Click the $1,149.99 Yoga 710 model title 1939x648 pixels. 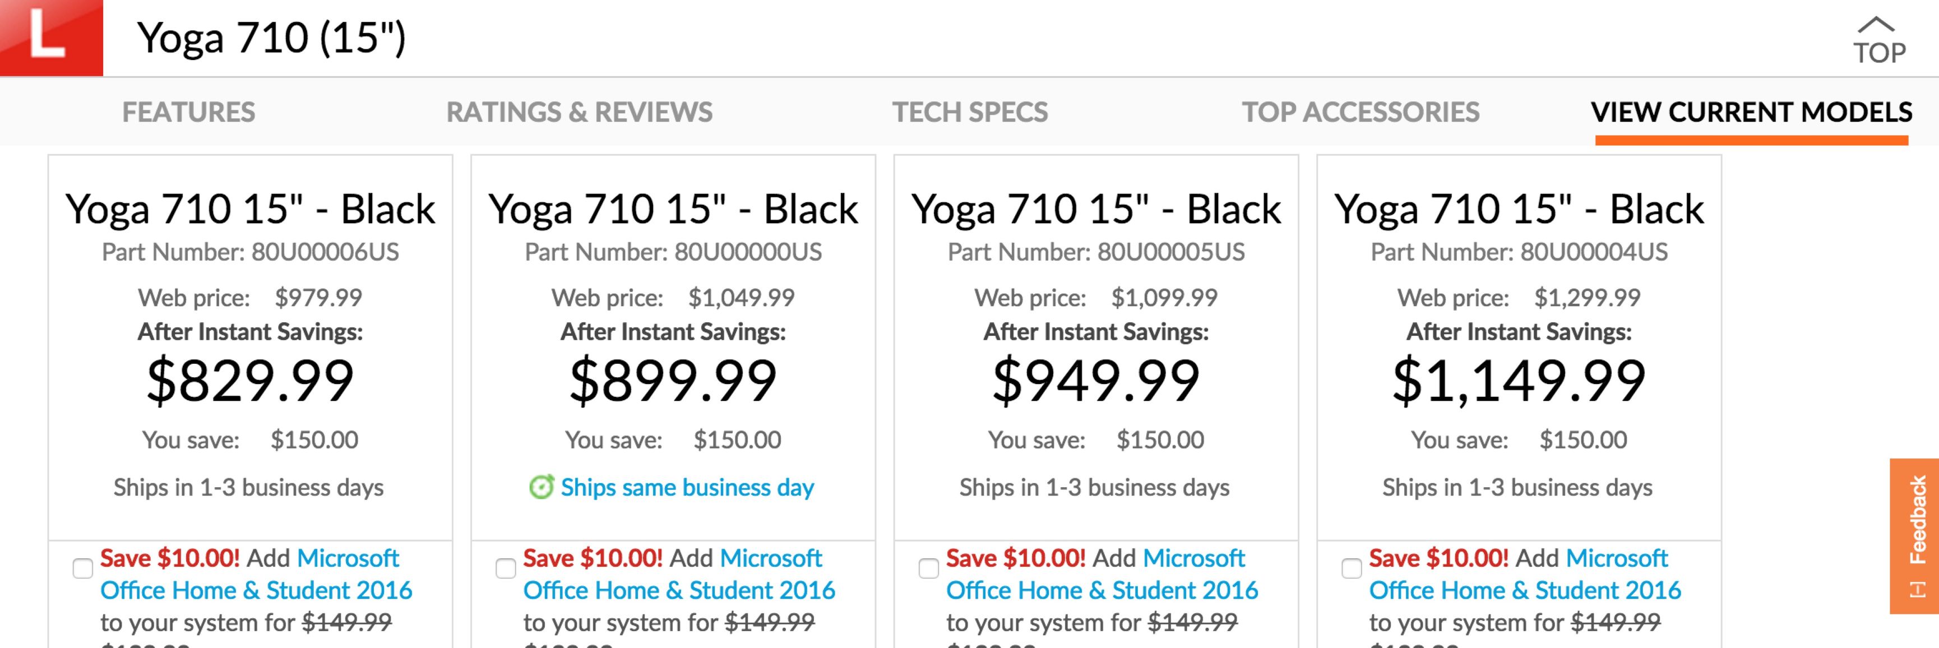pos(1519,209)
